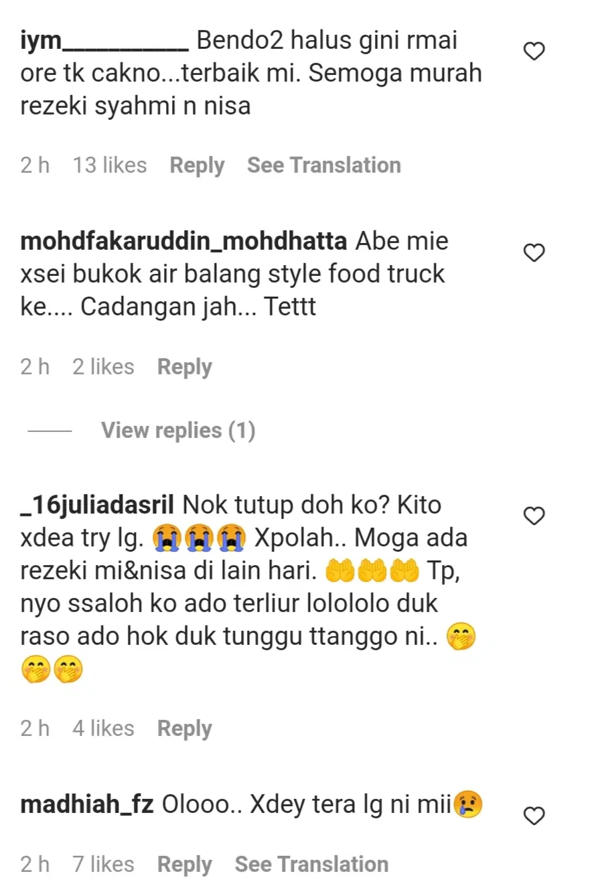The image size is (614, 888).
Task: See Translation for the iym comment
Action: pyautogui.click(x=324, y=165)
